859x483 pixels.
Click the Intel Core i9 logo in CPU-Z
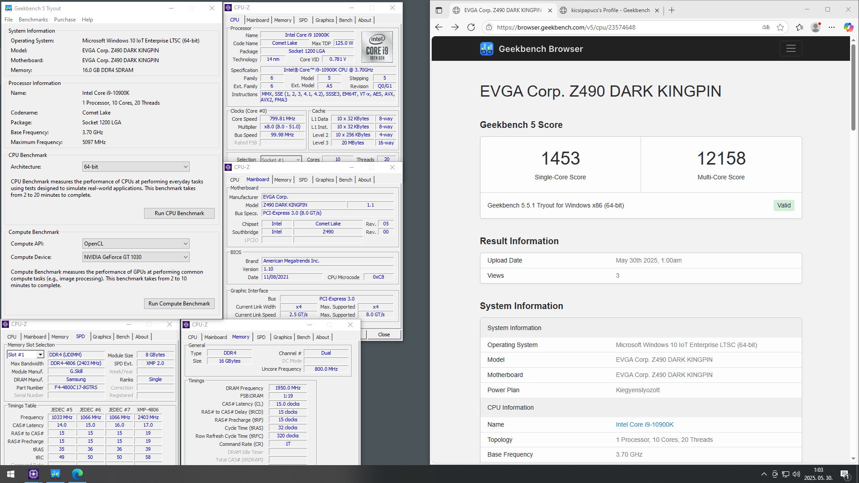377,47
